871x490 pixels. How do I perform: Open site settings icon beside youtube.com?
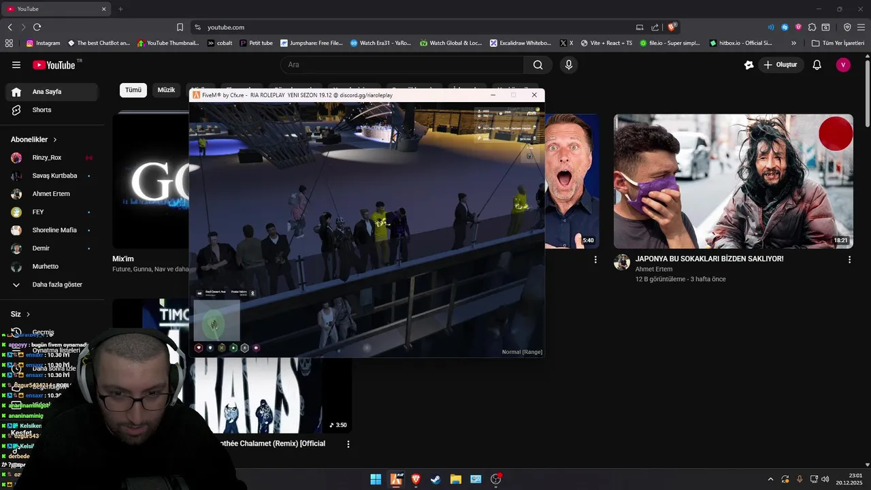pos(197,27)
